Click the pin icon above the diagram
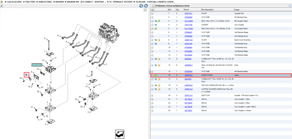The width and height of the screenshot is (292, 139). [x=1, y=6]
